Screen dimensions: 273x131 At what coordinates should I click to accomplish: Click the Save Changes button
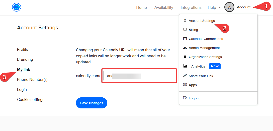click(x=92, y=103)
